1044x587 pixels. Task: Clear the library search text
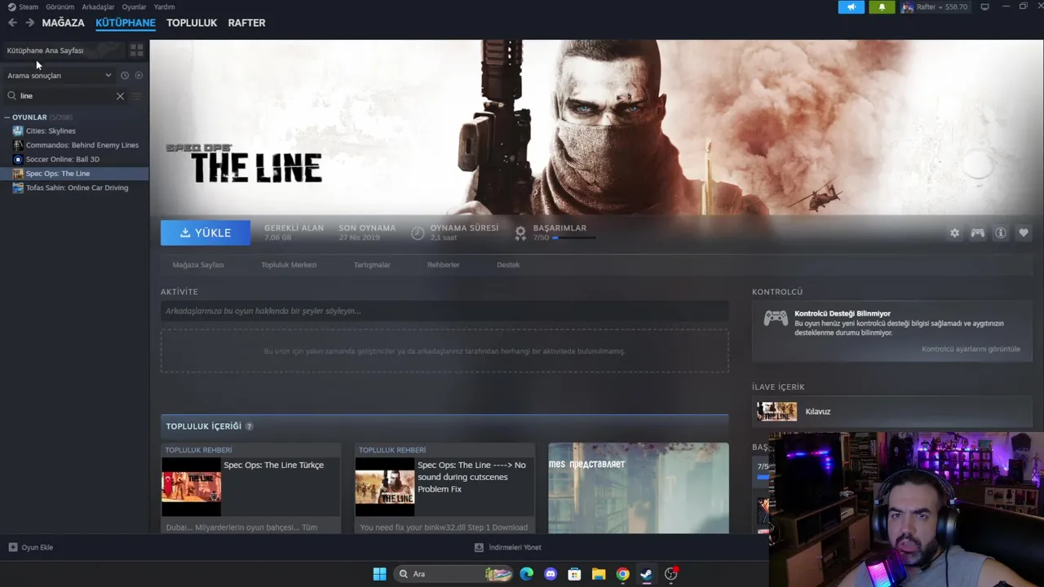pos(120,96)
